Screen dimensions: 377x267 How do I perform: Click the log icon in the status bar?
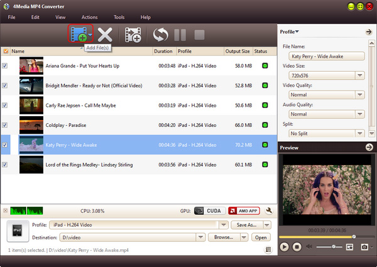point(268,249)
